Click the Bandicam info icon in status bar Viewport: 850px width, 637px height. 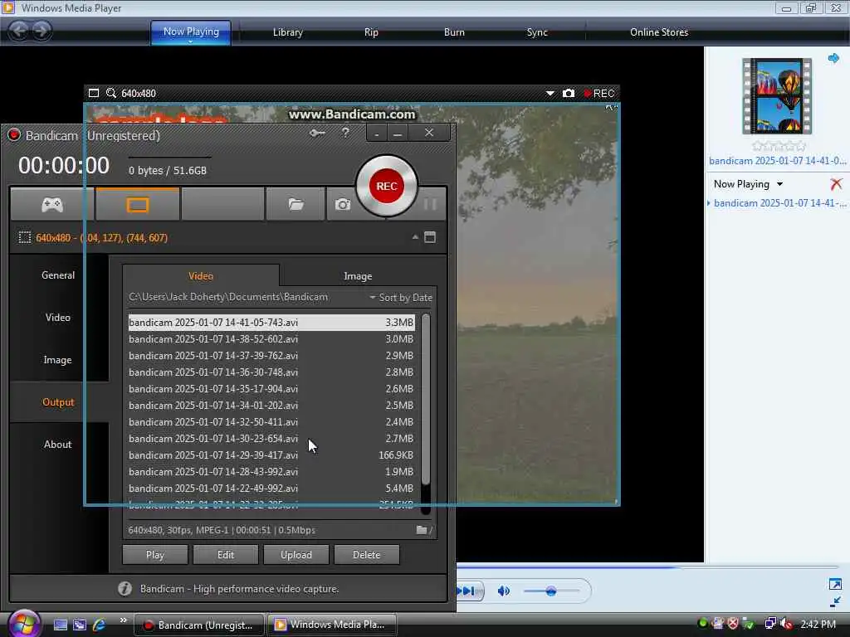point(125,588)
